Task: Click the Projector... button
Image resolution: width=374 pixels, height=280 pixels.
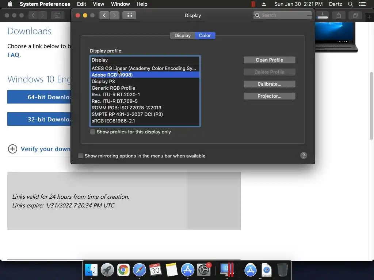Action: pos(269,96)
